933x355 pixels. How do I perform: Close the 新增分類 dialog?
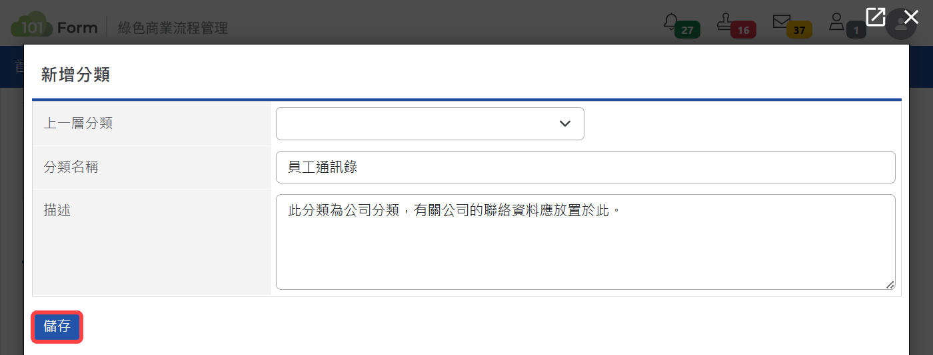coord(912,17)
